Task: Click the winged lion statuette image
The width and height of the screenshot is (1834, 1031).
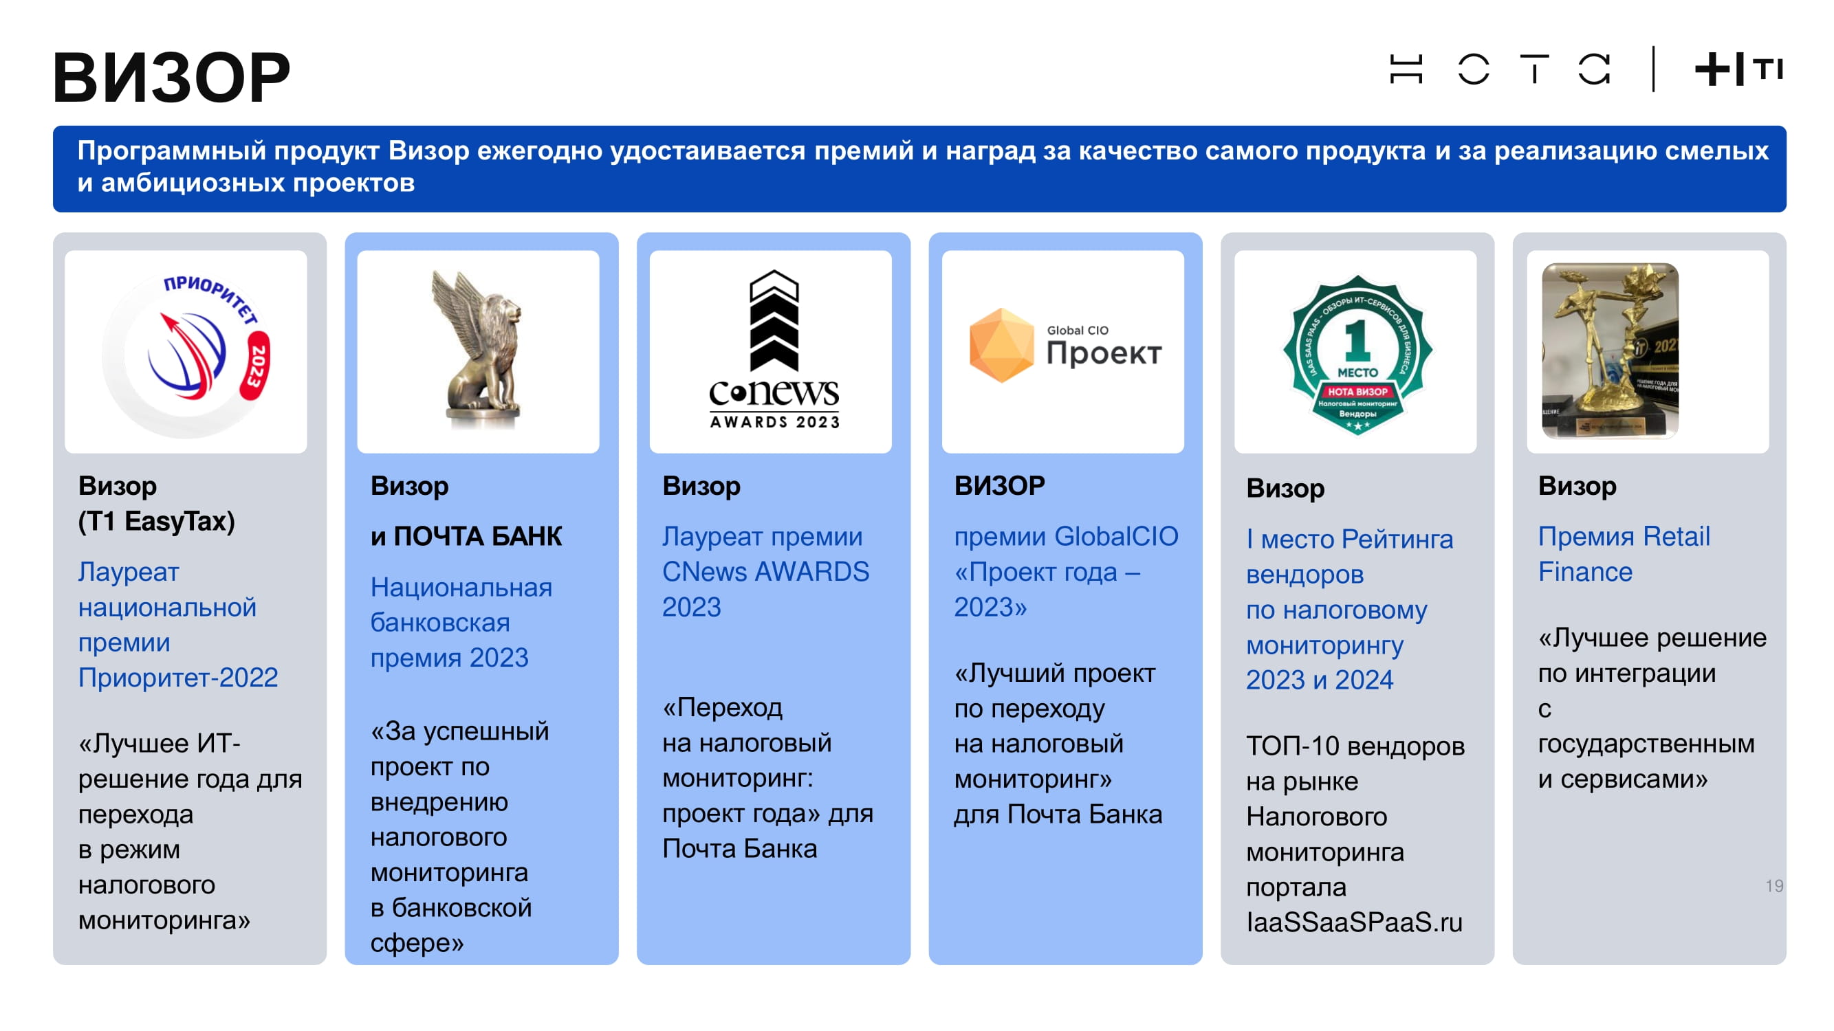Action: click(478, 350)
